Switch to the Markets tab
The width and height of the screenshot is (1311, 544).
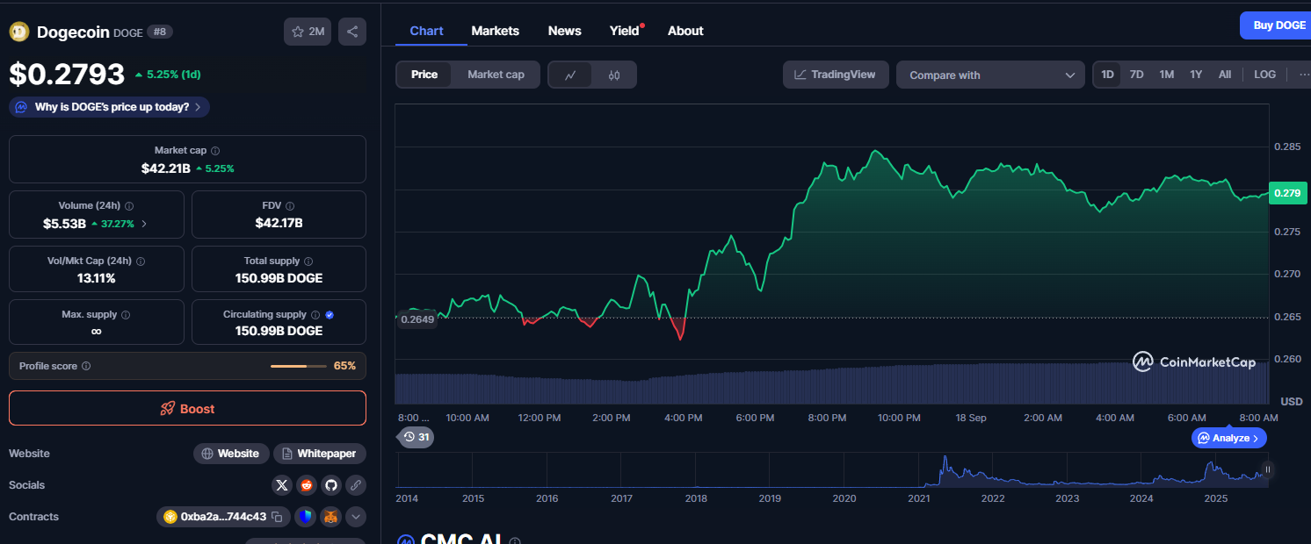tap(496, 31)
